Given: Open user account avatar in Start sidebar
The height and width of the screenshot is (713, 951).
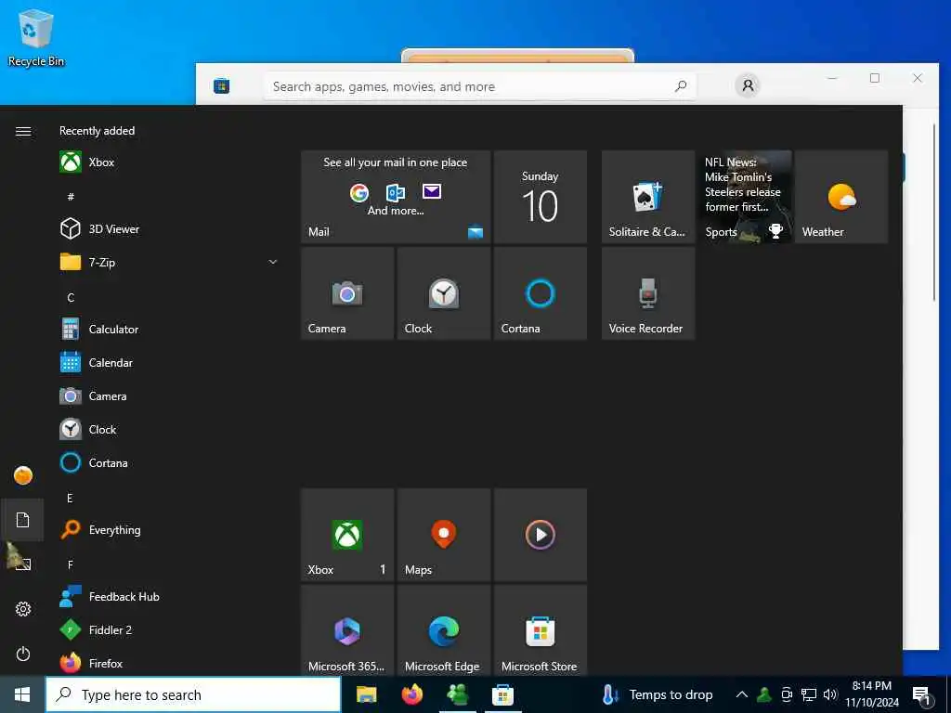Looking at the screenshot, I should click(23, 475).
